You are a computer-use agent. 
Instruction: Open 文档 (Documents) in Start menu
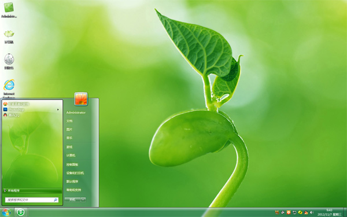click(69, 121)
